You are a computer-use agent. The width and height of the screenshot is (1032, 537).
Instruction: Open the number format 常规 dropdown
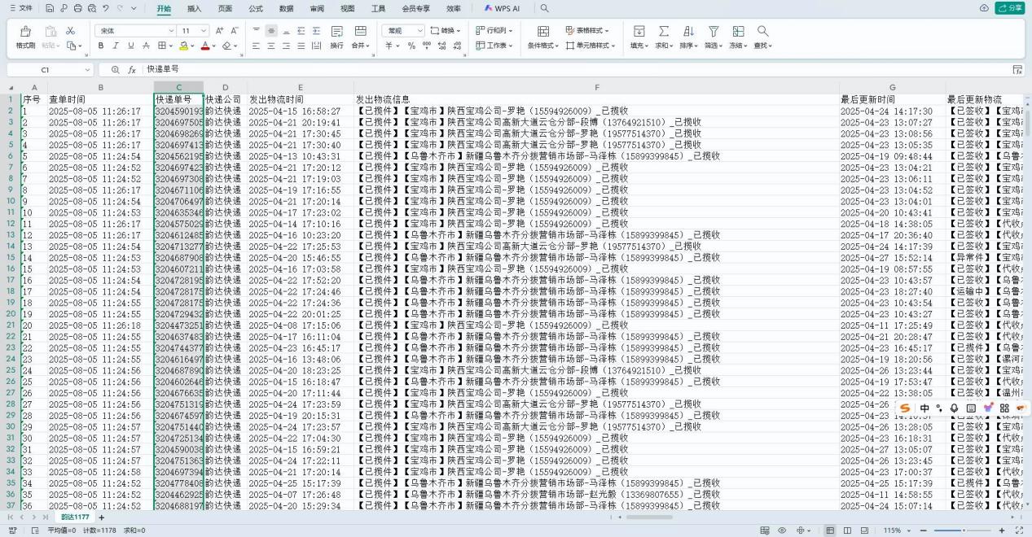coord(404,30)
